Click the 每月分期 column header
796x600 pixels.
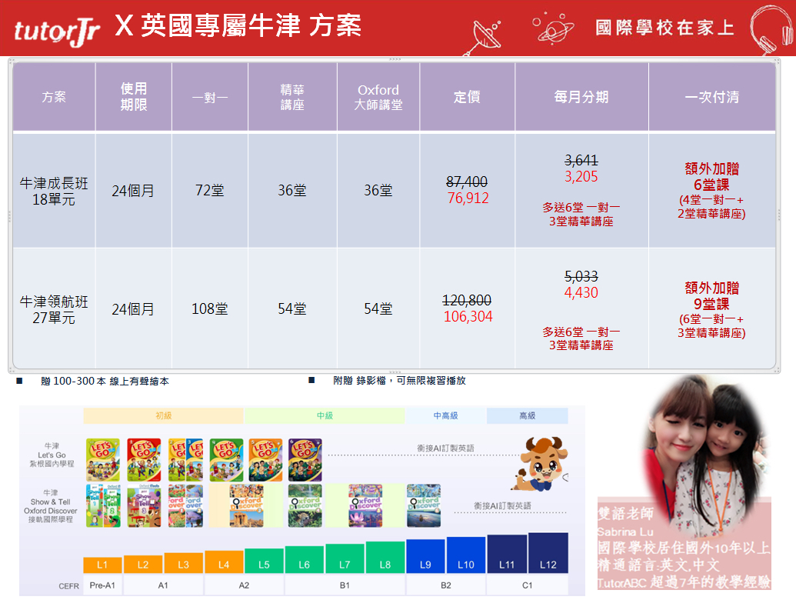pos(581,97)
